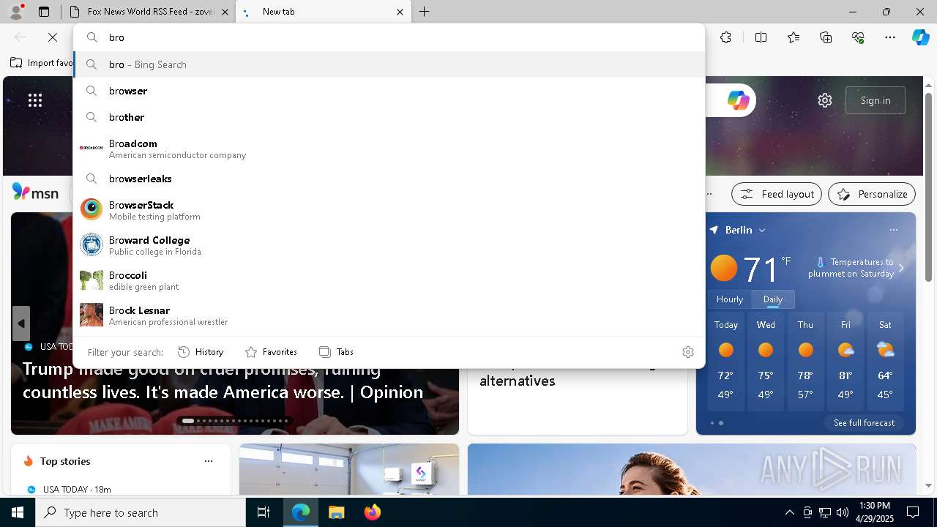Select the 'bro - Bing Search' suggestion
Image resolution: width=937 pixels, height=527 pixels.
point(389,64)
